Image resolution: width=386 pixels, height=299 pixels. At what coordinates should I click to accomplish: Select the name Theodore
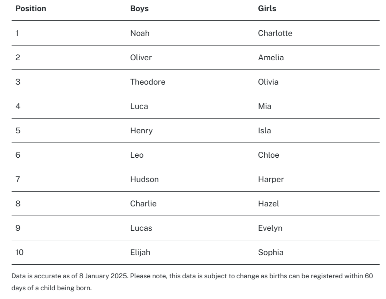point(148,82)
